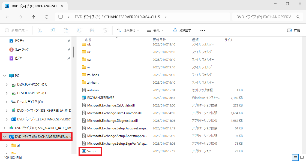Collapse the selected DVD ドライブ (E:) node

(4, 137)
